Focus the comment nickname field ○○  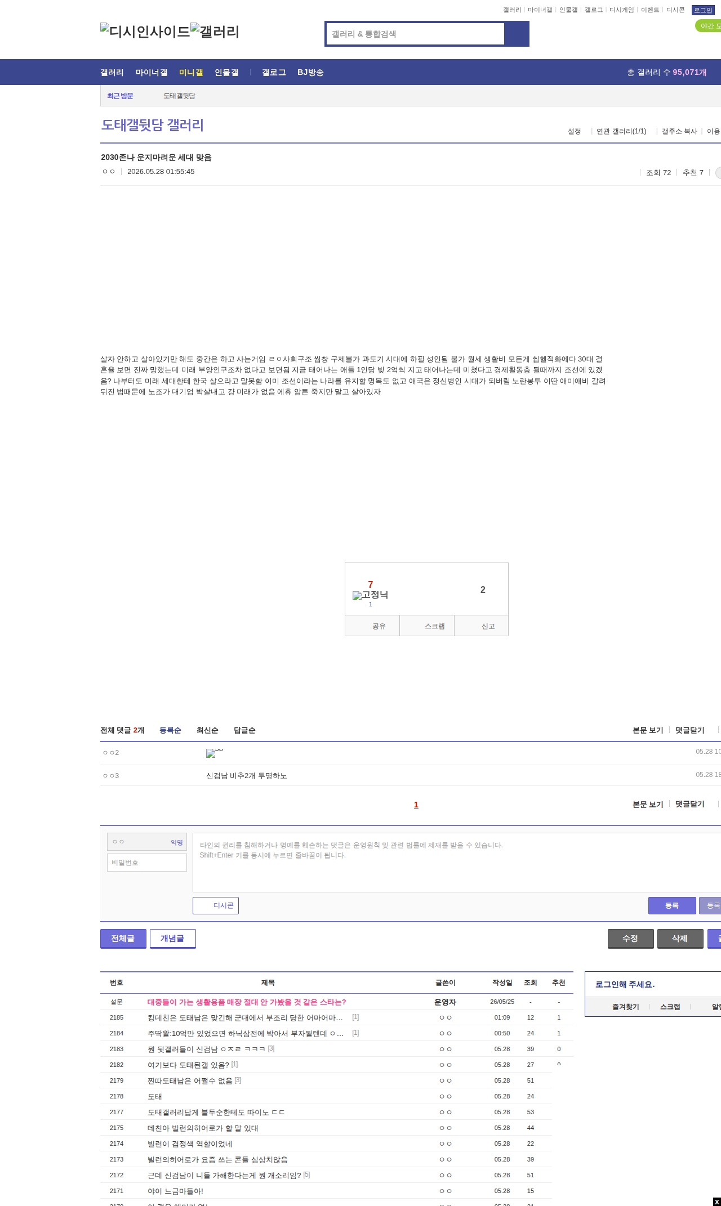tap(147, 842)
